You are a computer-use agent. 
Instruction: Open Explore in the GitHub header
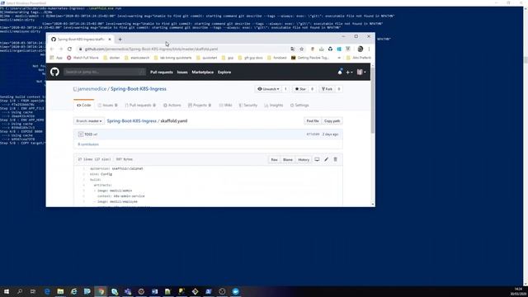pyautogui.click(x=224, y=72)
